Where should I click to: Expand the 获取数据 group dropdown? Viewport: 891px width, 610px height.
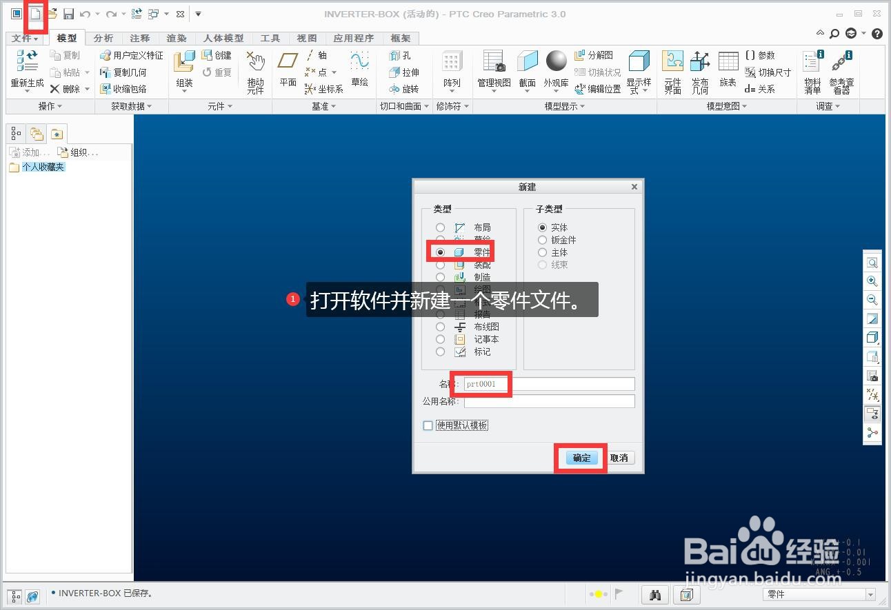tap(132, 106)
